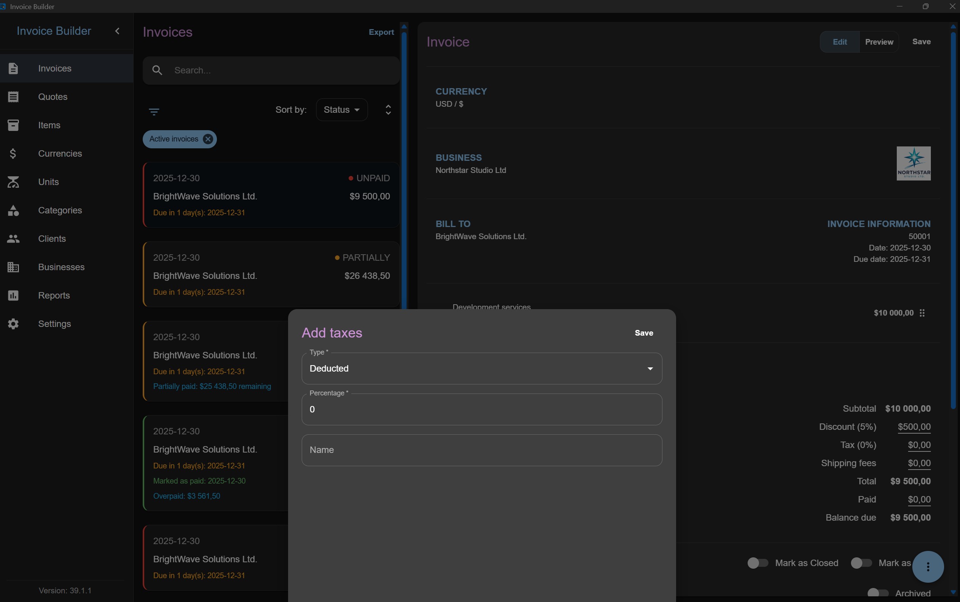Edit the Discount $500,00 amount

[914, 427]
